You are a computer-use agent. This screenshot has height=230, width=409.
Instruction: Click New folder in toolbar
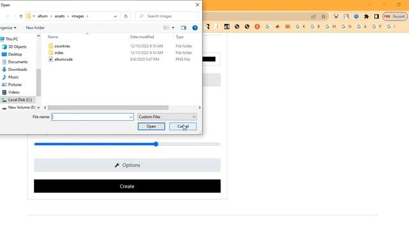coord(35,27)
